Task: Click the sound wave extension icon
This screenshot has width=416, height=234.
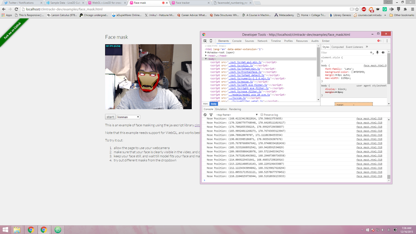Action: click(x=392, y=9)
